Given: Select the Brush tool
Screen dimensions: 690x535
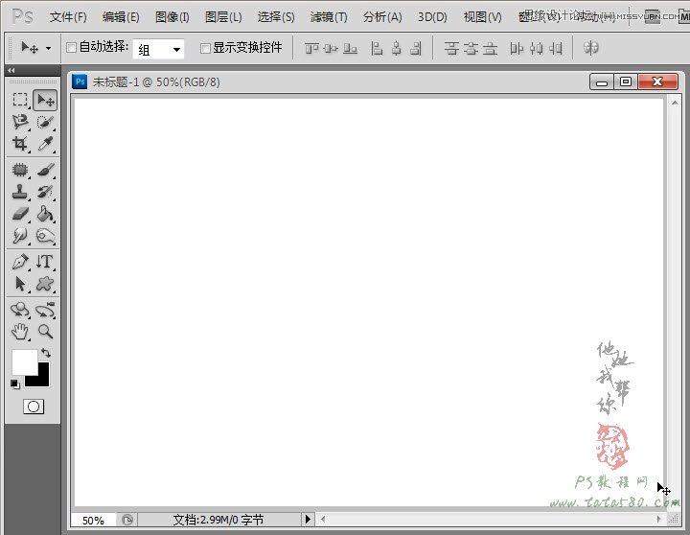Looking at the screenshot, I should (45, 170).
